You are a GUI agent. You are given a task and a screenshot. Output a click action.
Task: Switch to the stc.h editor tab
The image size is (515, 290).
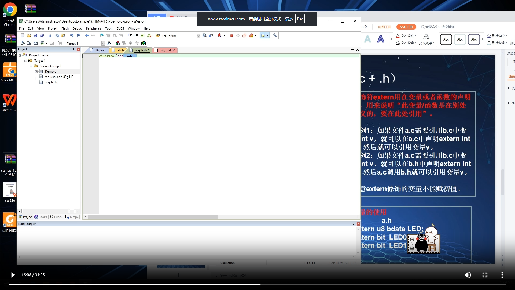click(118, 50)
